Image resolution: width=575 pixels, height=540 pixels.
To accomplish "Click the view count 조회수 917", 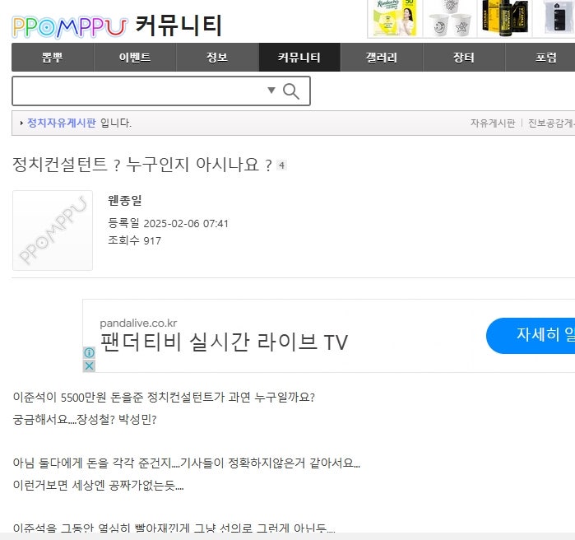I will click(134, 240).
